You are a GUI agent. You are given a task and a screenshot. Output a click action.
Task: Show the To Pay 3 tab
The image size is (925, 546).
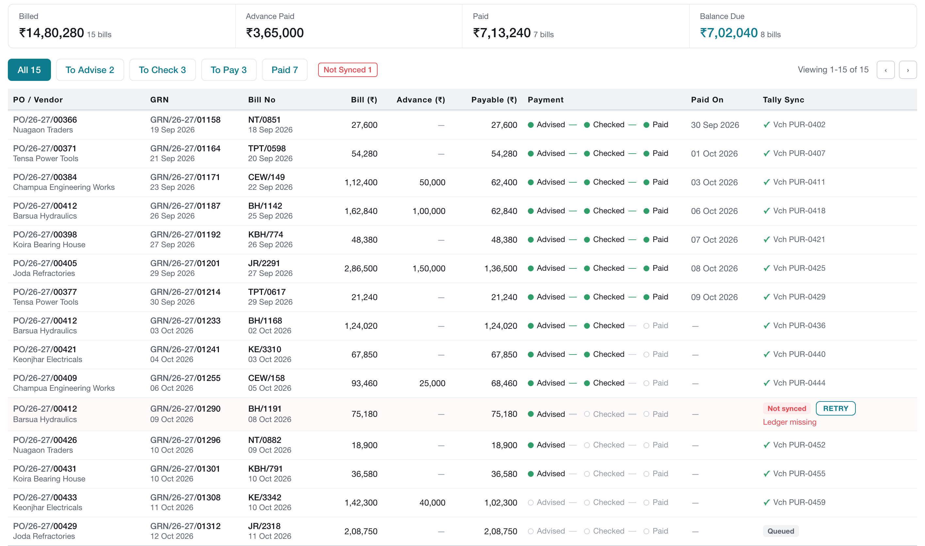[228, 70]
